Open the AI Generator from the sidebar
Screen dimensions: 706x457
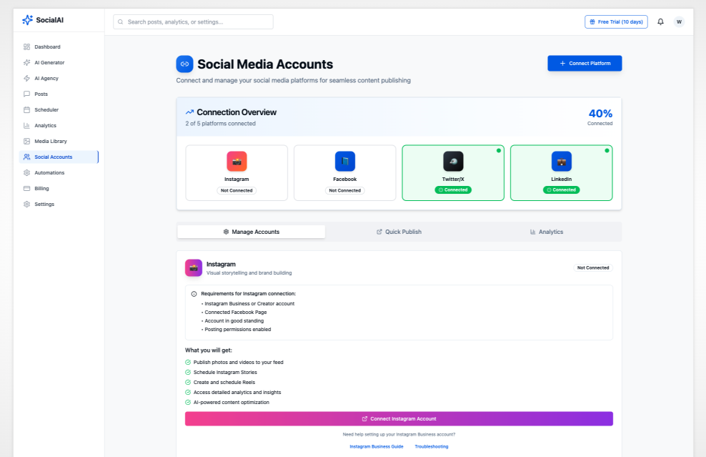27,62
